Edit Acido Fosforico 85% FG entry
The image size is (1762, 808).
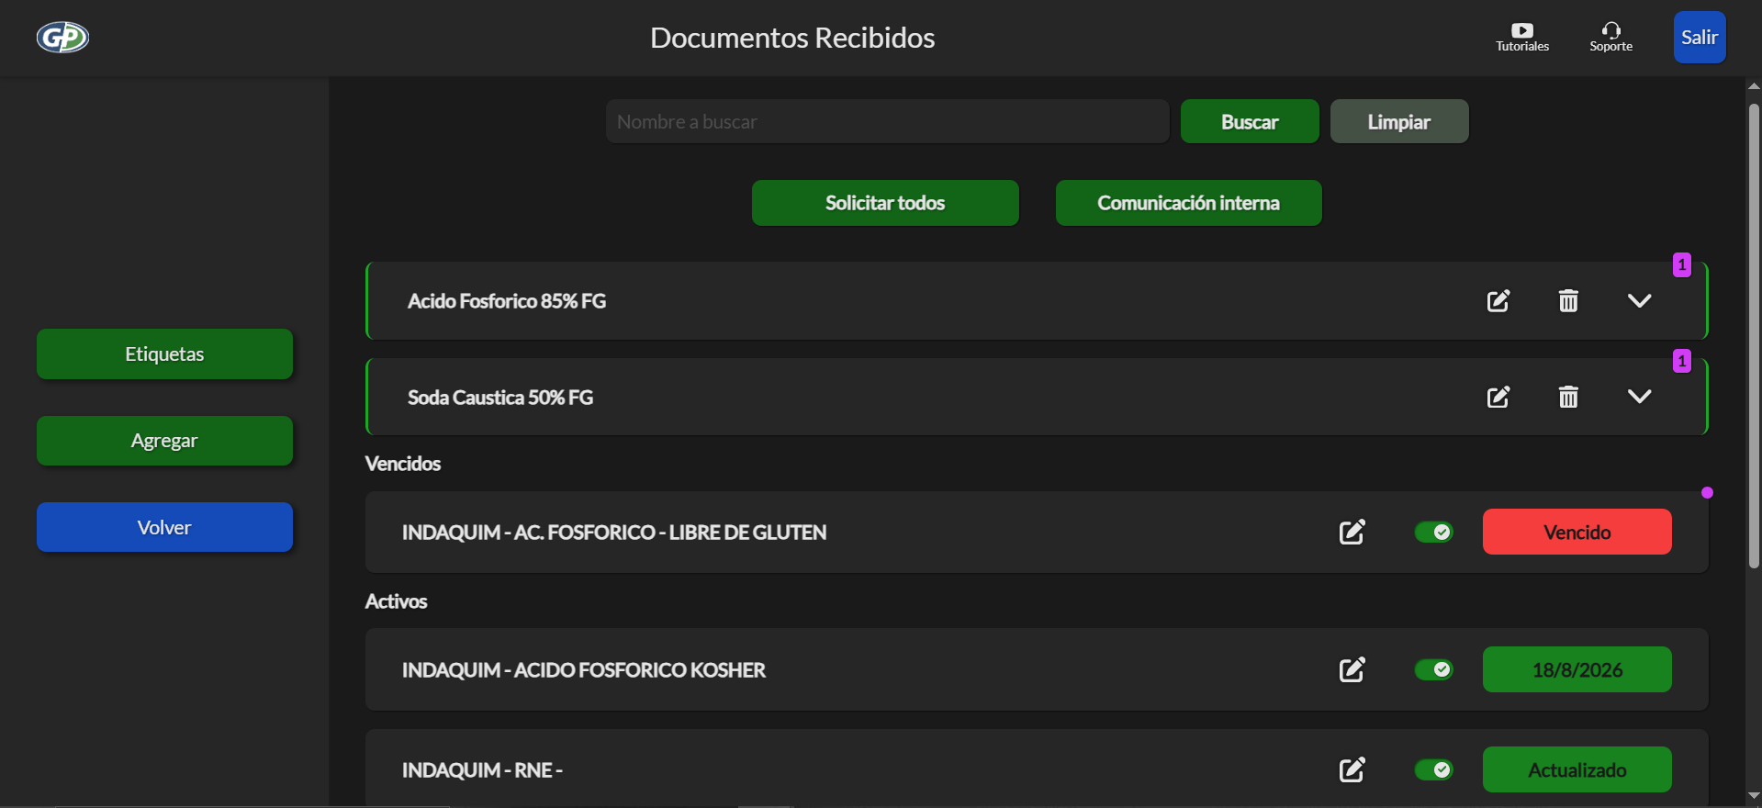1498,301
